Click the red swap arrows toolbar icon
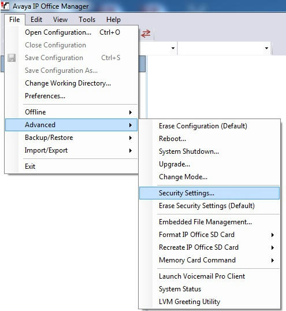The height and width of the screenshot is (311, 286). tap(146, 34)
